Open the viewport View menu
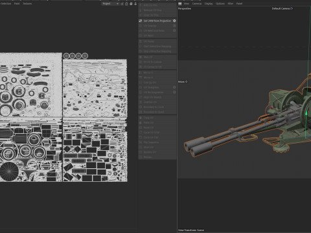Viewport: 311px width, 233px height. 186,4
